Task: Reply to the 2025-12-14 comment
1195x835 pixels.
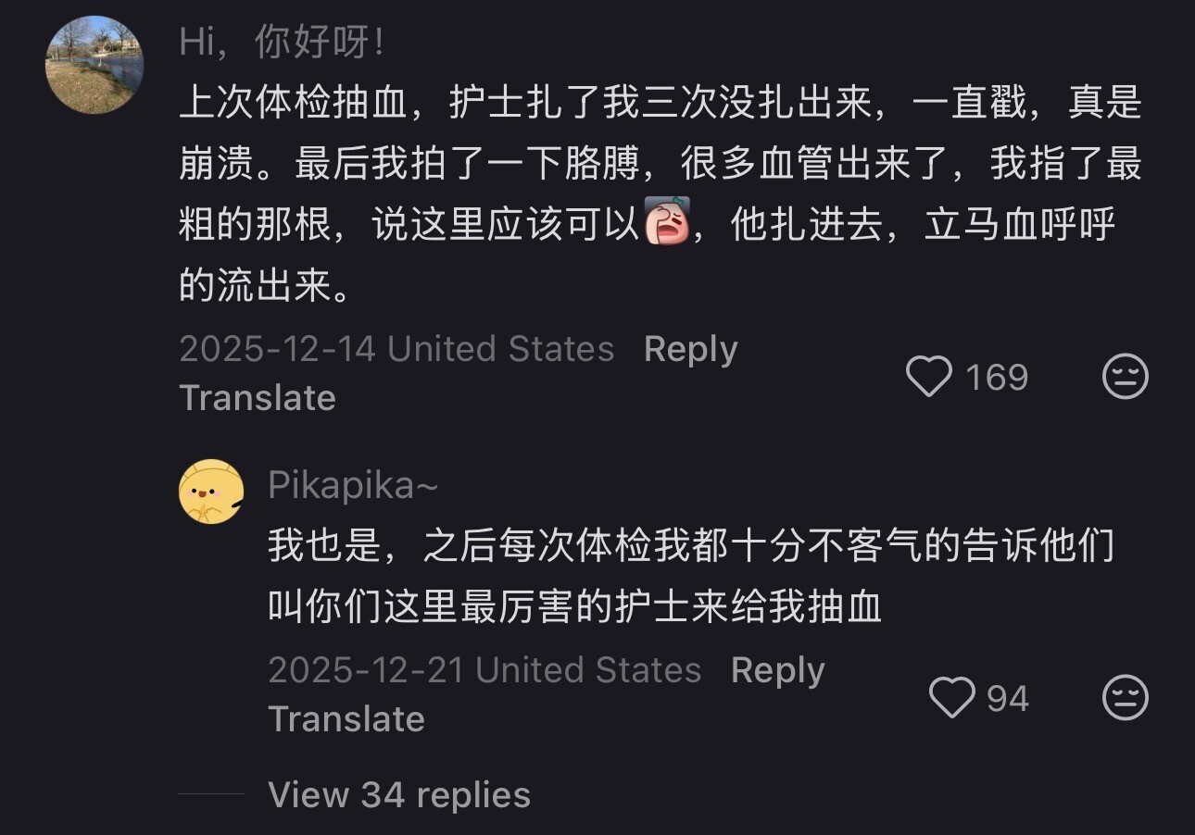Action: 690,349
